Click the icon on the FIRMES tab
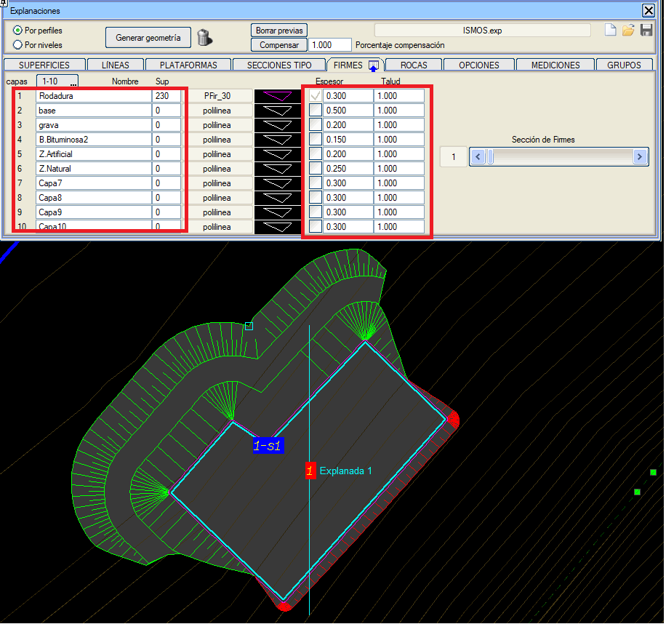The width and height of the screenshot is (666, 624). (x=373, y=66)
